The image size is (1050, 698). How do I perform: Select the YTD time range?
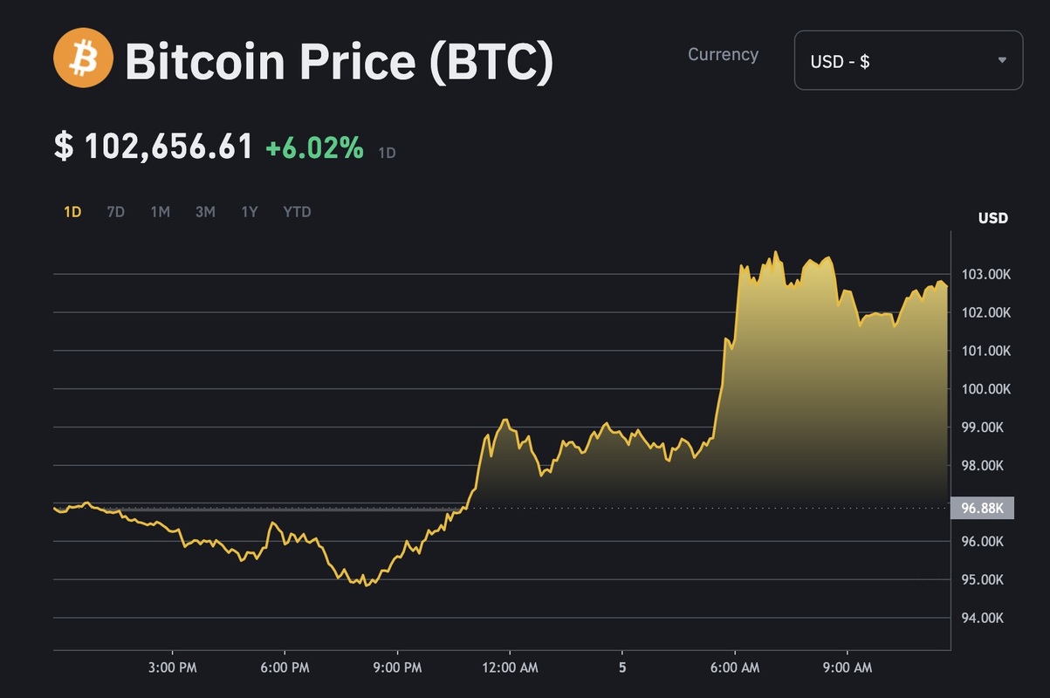pos(297,212)
